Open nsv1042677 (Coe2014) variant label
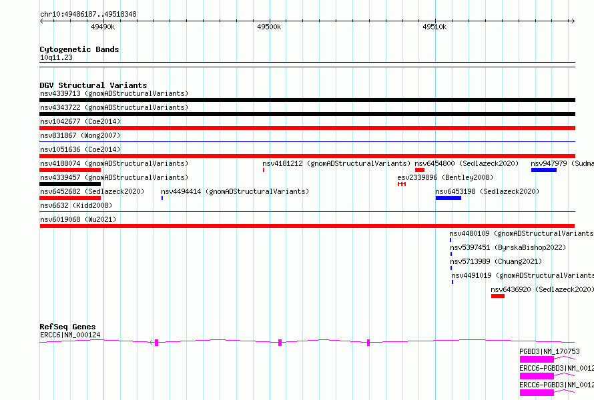This screenshot has width=594, height=400. (80, 121)
